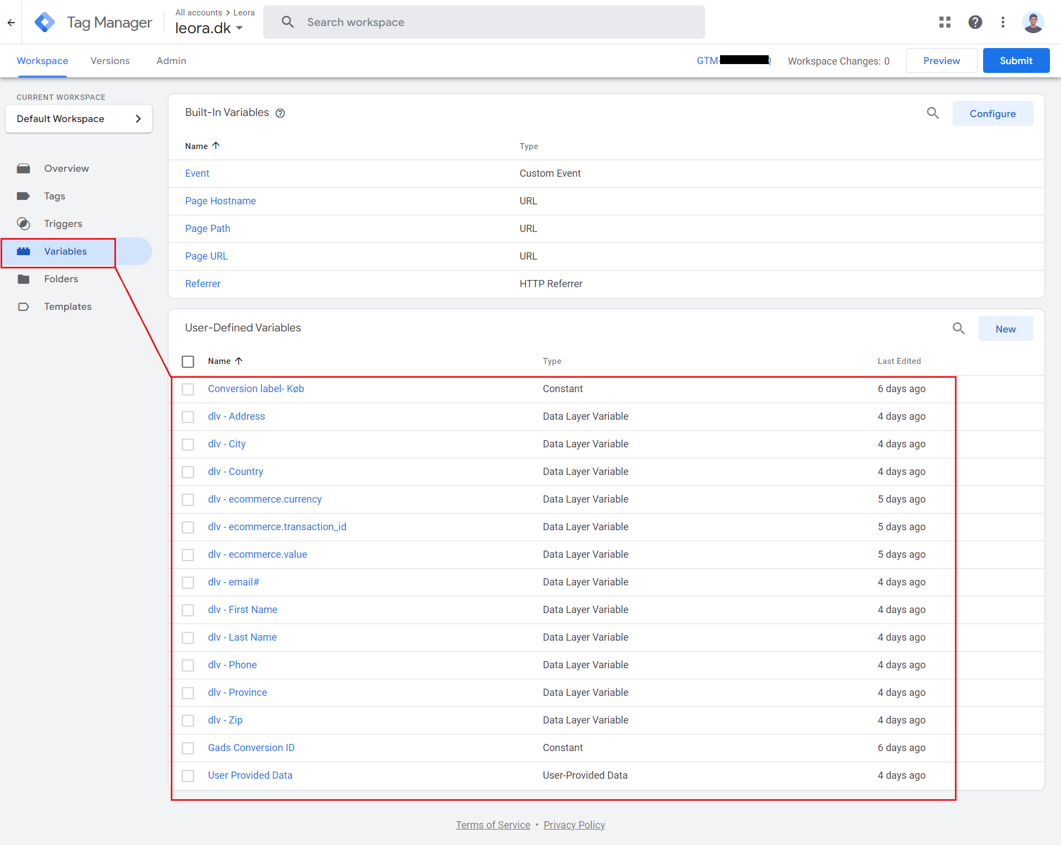This screenshot has height=845, width=1061.
Task: Open the Google apps grid
Action: click(945, 22)
